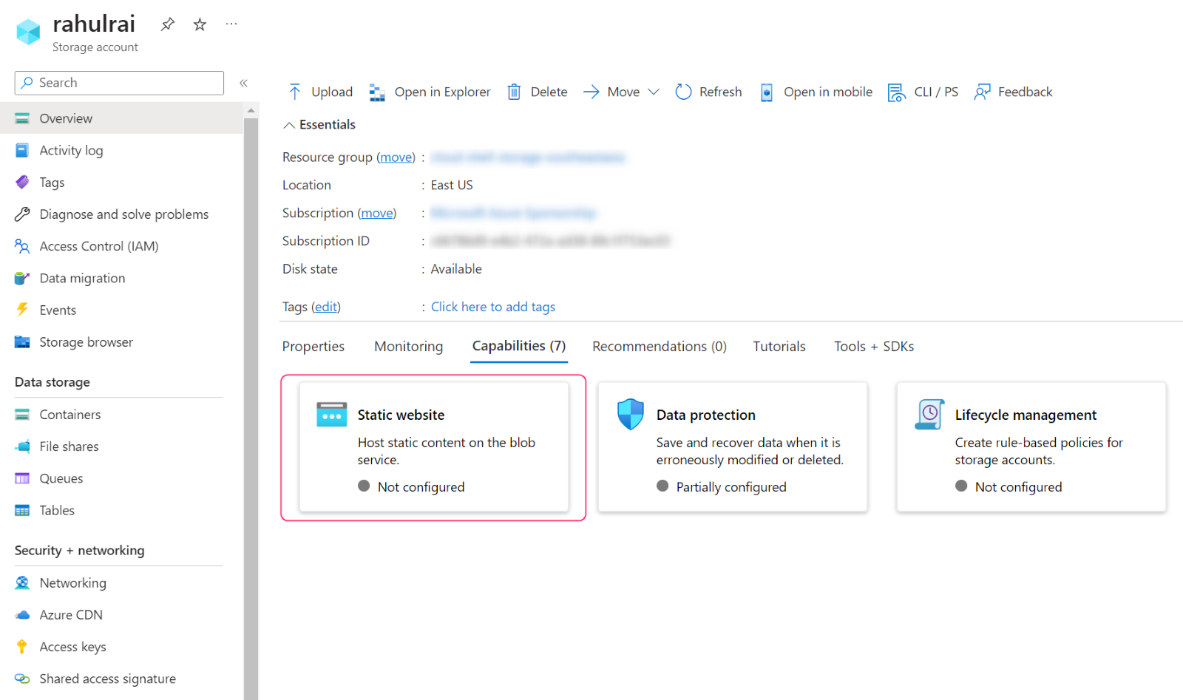This screenshot has height=700, width=1183.
Task: Click the Access Control (IAM) icon
Action: pyautogui.click(x=22, y=246)
